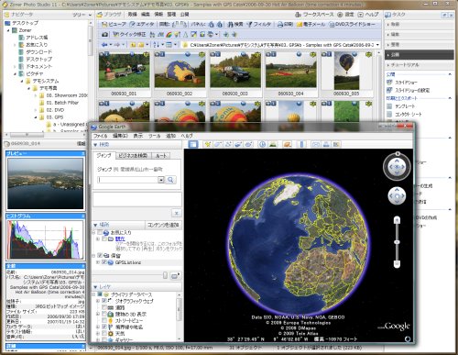Collapse the 場所 places panel

tap(95, 225)
